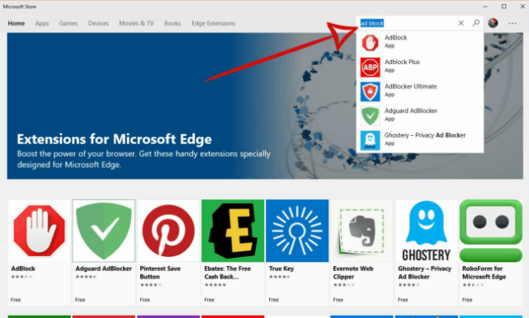Select the ABP Adblock Plus suggestion icon
This screenshot has height=318, width=529.
pos(370,68)
